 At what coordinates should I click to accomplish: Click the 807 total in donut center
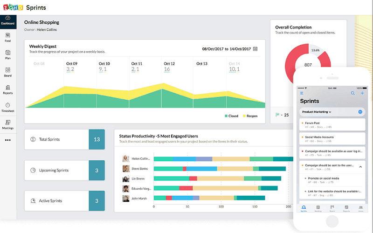[x=308, y=65]
